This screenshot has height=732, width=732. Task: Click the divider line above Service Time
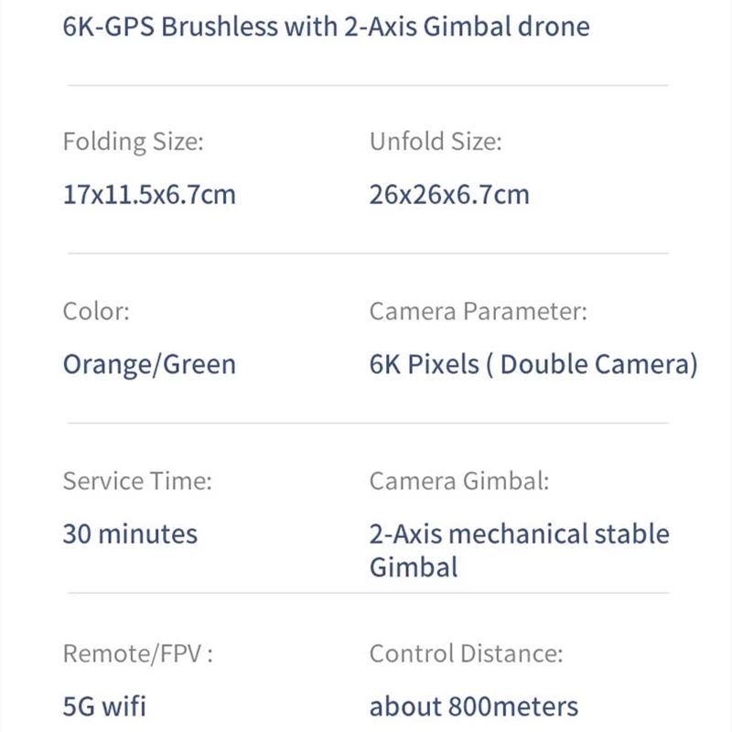tap(368, 423)
